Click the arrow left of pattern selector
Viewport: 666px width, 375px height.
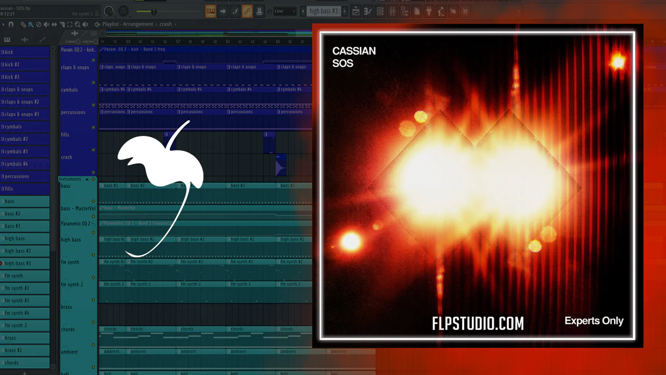(303, 11)
